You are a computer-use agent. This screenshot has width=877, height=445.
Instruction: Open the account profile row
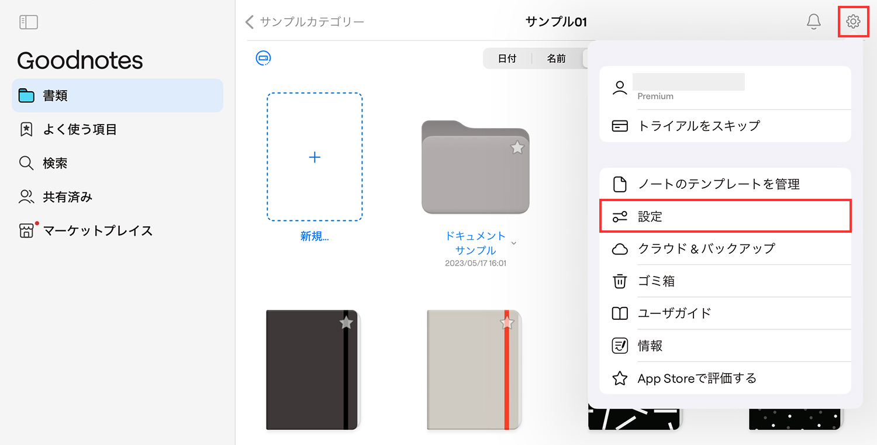click(x=725, y=88)
